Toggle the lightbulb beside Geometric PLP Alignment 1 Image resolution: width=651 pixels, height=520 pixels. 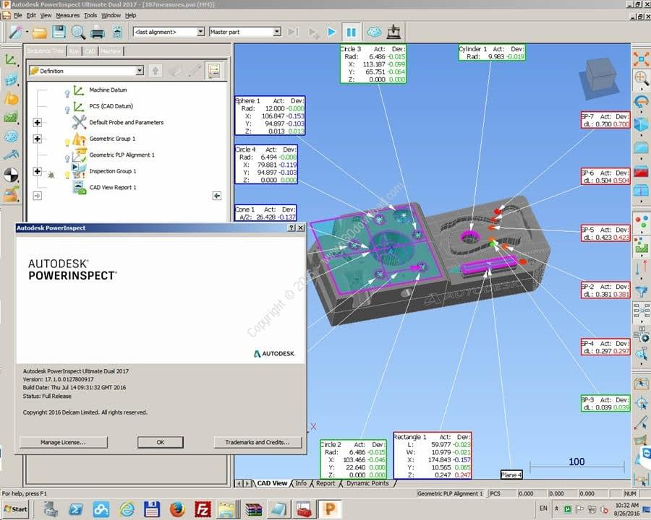click(67, 158)
